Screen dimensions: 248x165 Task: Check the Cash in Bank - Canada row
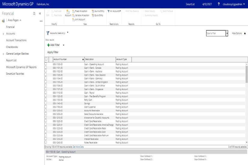pos(46,67)
